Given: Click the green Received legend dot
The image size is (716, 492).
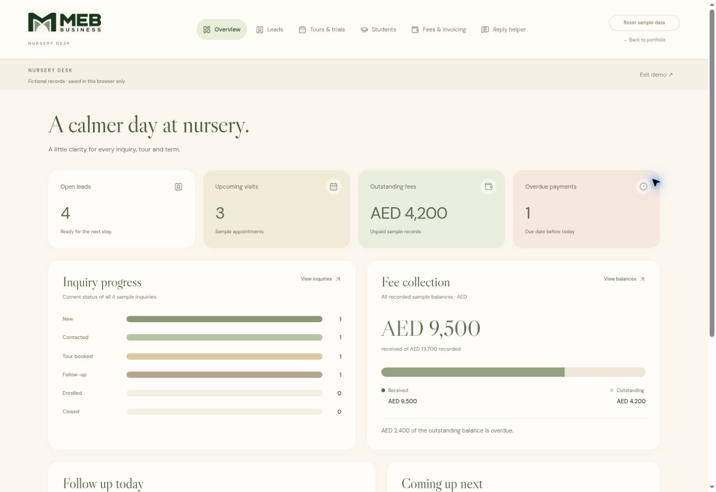Looking at the screenshot, I should pos(383,391).
